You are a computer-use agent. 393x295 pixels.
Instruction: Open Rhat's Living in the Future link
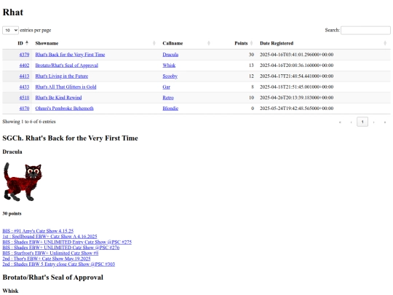(x=62, y=76)
